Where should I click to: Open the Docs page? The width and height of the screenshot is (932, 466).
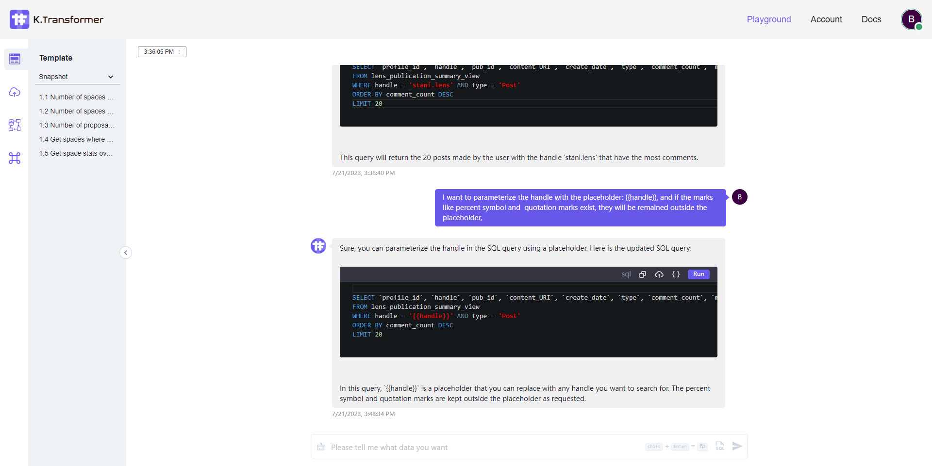coord(871,19)
